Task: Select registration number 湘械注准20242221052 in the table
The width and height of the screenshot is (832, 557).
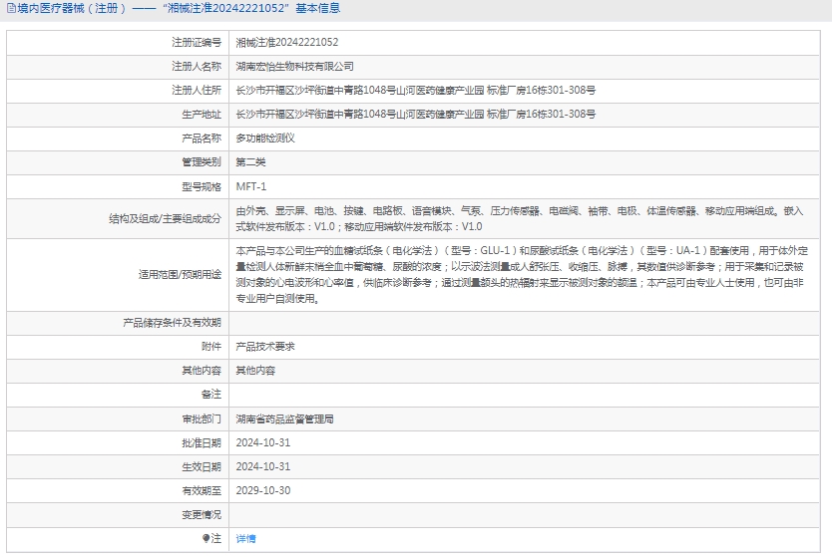Action: point(286,42)
